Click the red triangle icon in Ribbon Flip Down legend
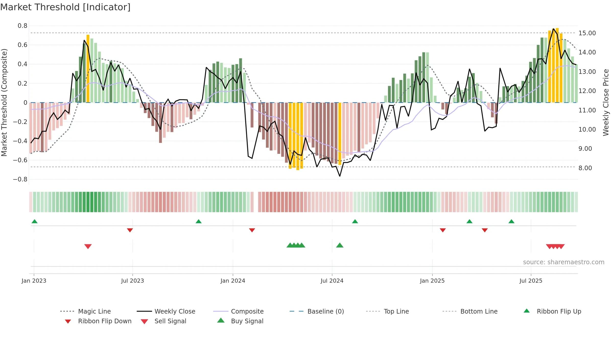The height and width of the screenshot is (345, 613). click(x=68, y=321)
